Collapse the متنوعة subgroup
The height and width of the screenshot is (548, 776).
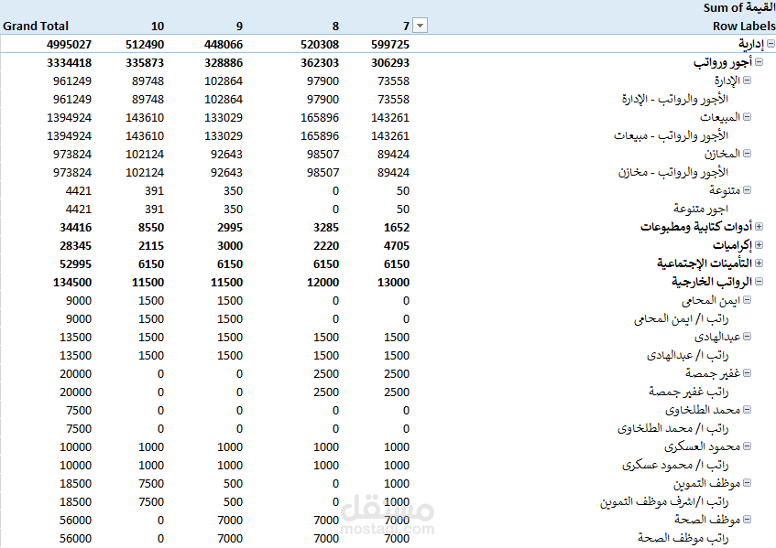click(x=747, y=189)
